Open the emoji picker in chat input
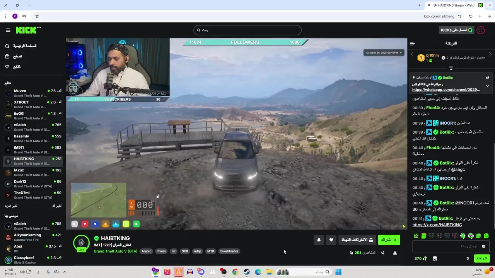 coord(483,246)
